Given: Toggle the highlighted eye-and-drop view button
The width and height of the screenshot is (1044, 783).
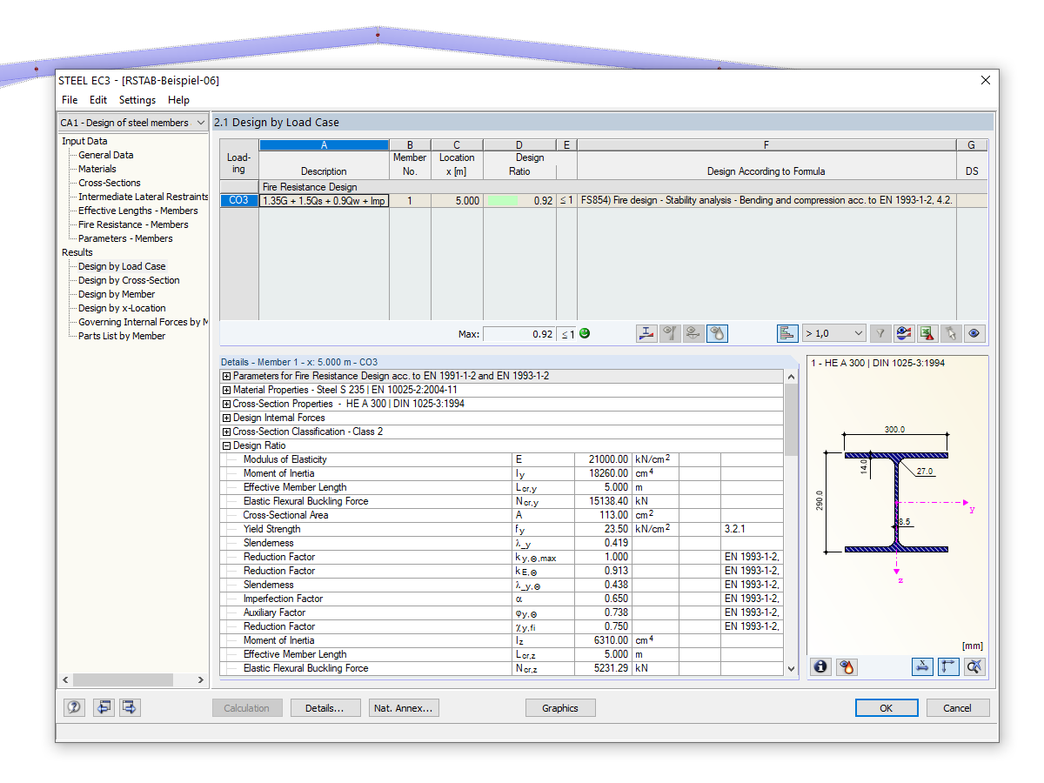Looking at the screenshot, I should (x=717, y=333).
